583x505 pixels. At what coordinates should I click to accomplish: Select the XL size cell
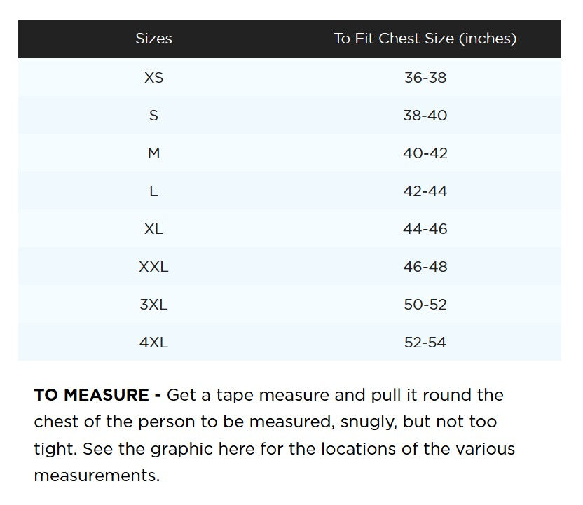153,228
